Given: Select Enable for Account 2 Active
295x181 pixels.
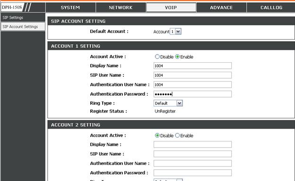Looking at the screenshot, I should [177, 135].
